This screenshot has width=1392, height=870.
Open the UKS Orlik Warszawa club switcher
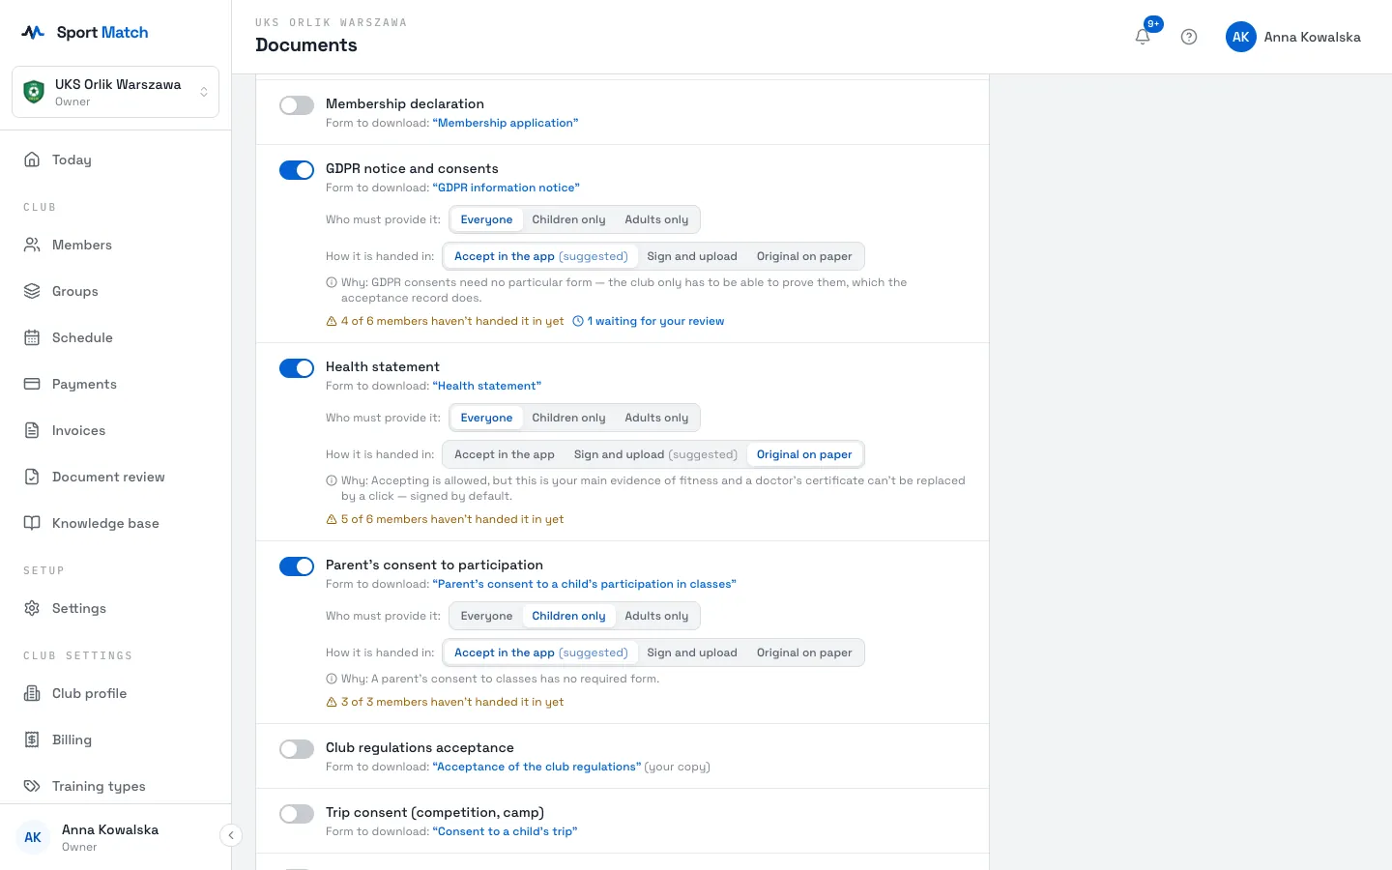pos(115,92)
